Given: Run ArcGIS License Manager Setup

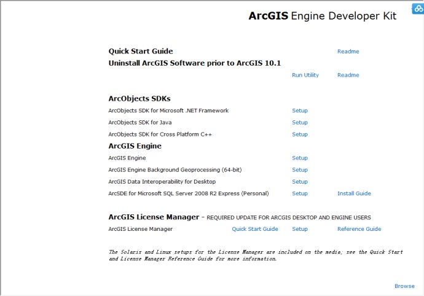Looking at the screenshot, I should (300, 229).
